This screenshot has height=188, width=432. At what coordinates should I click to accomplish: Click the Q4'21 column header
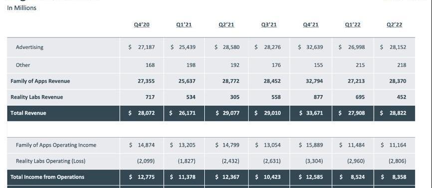point(310,25)
